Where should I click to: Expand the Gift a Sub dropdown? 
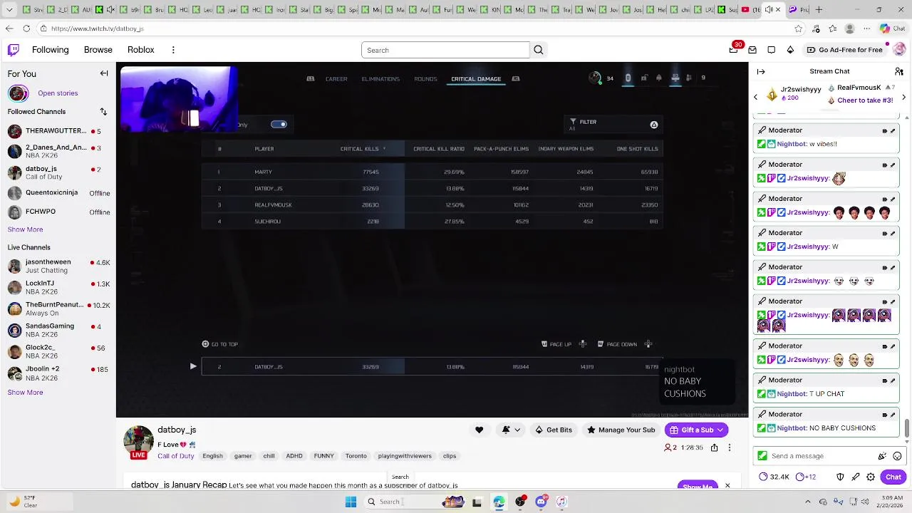[x=720, y=430]
